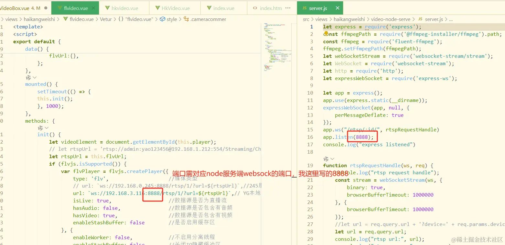Click 'console.log("rtsp url:", url);' line
The image size is (505, 245).
point(380,239)
